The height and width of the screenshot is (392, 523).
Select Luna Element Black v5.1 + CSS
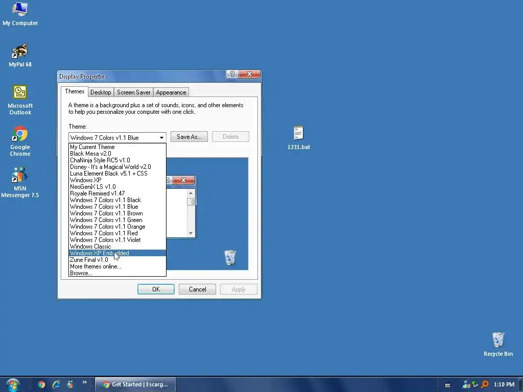[117, 174]
